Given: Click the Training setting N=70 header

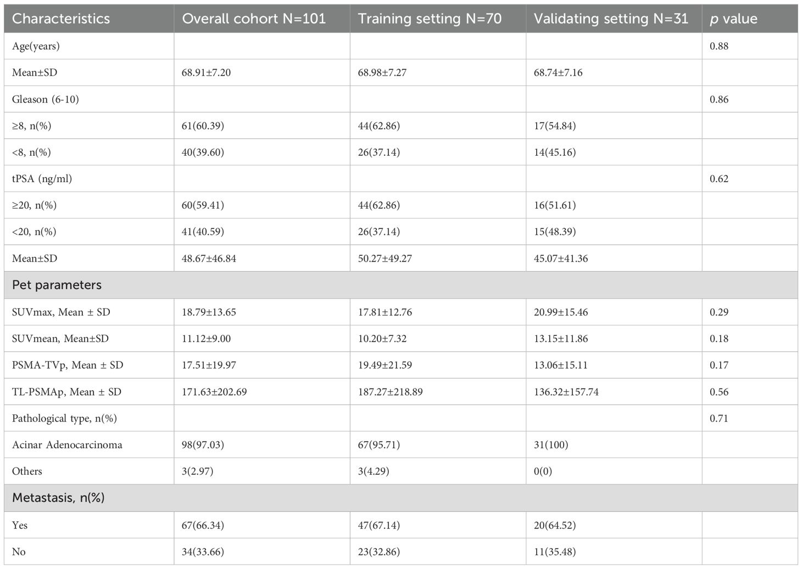Looking at the screenshot, I should [x=430, y=19].
